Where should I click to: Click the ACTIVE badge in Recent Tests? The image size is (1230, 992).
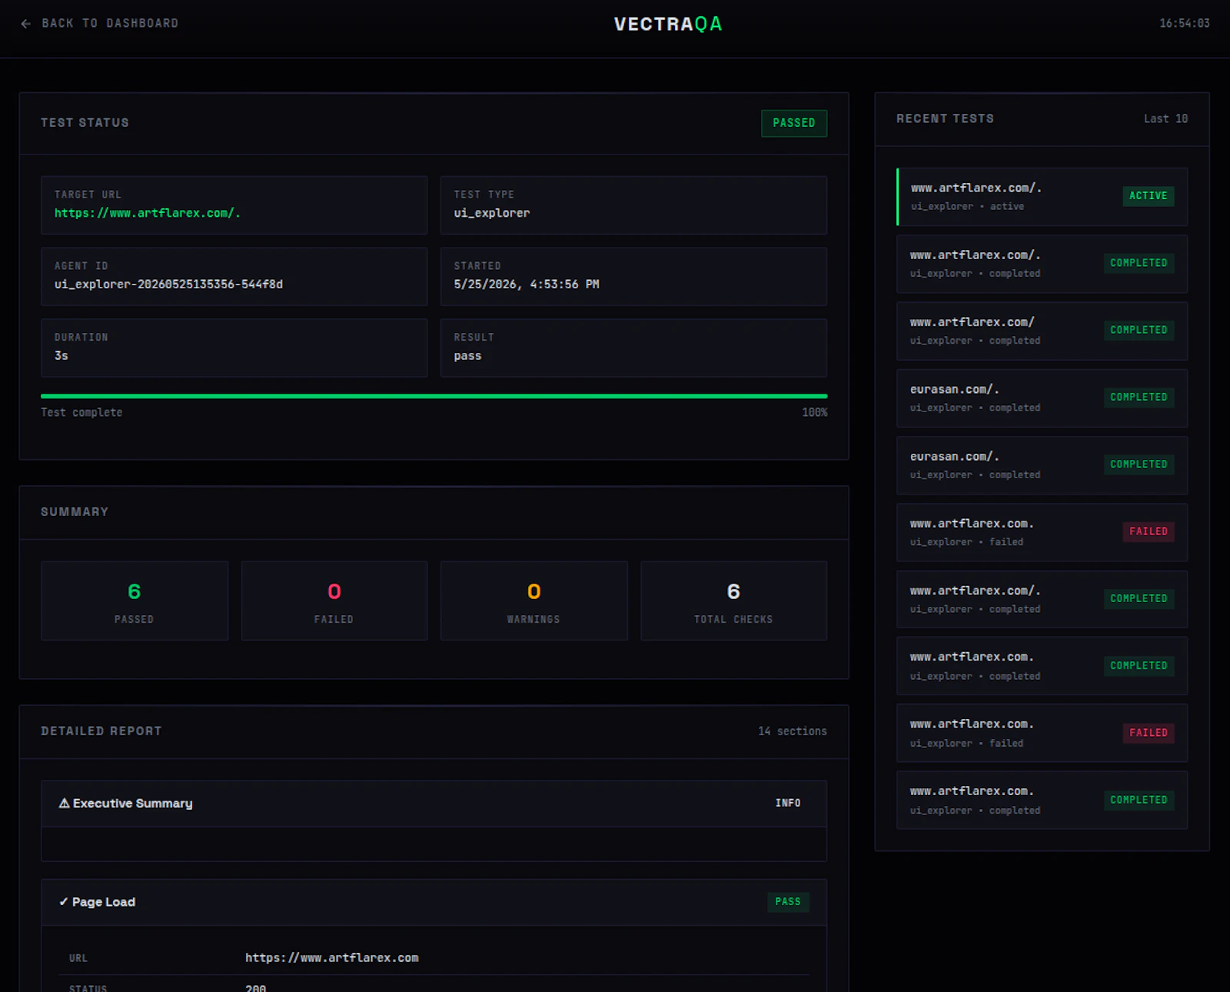(x=1149, y=196)
